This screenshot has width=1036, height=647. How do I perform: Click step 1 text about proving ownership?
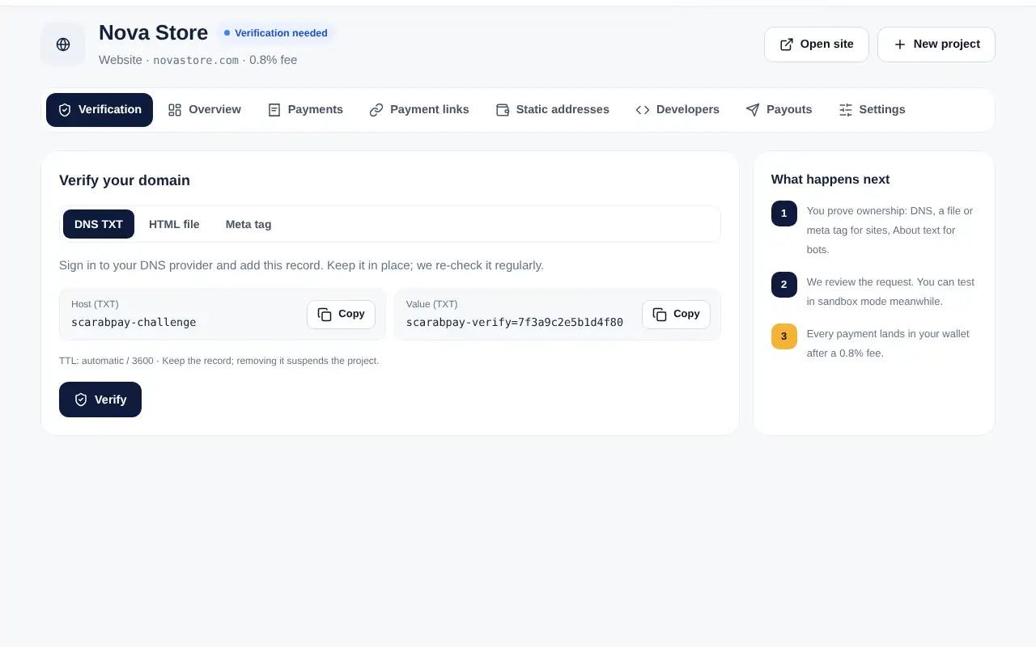(x=890, y=230)
